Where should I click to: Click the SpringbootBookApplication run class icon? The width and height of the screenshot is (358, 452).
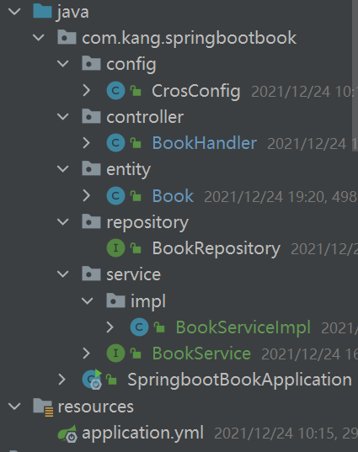click(93, 380)
